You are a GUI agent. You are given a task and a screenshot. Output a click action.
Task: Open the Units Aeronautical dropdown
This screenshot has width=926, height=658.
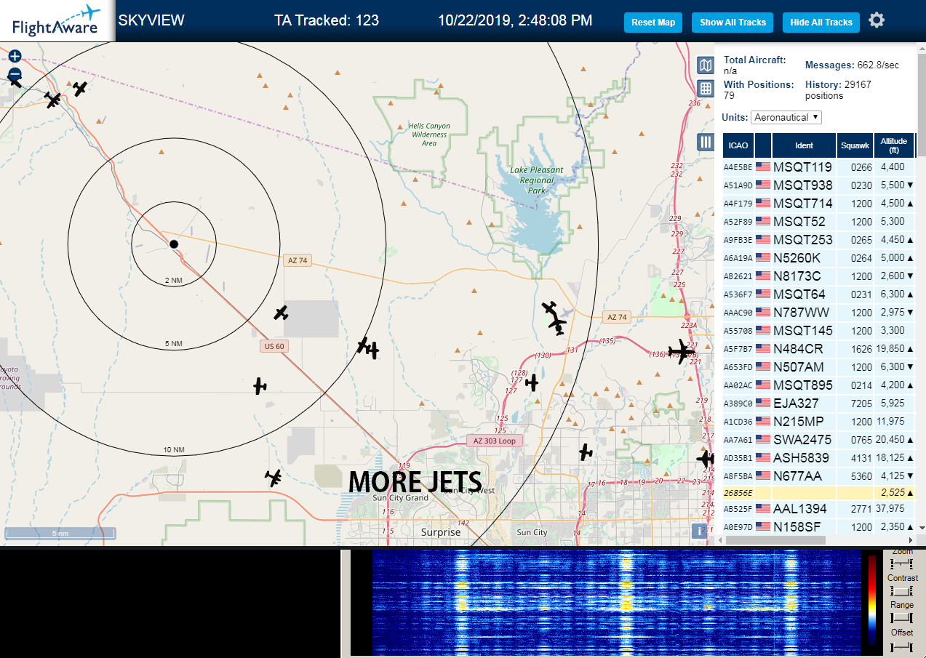coord(786,117)
